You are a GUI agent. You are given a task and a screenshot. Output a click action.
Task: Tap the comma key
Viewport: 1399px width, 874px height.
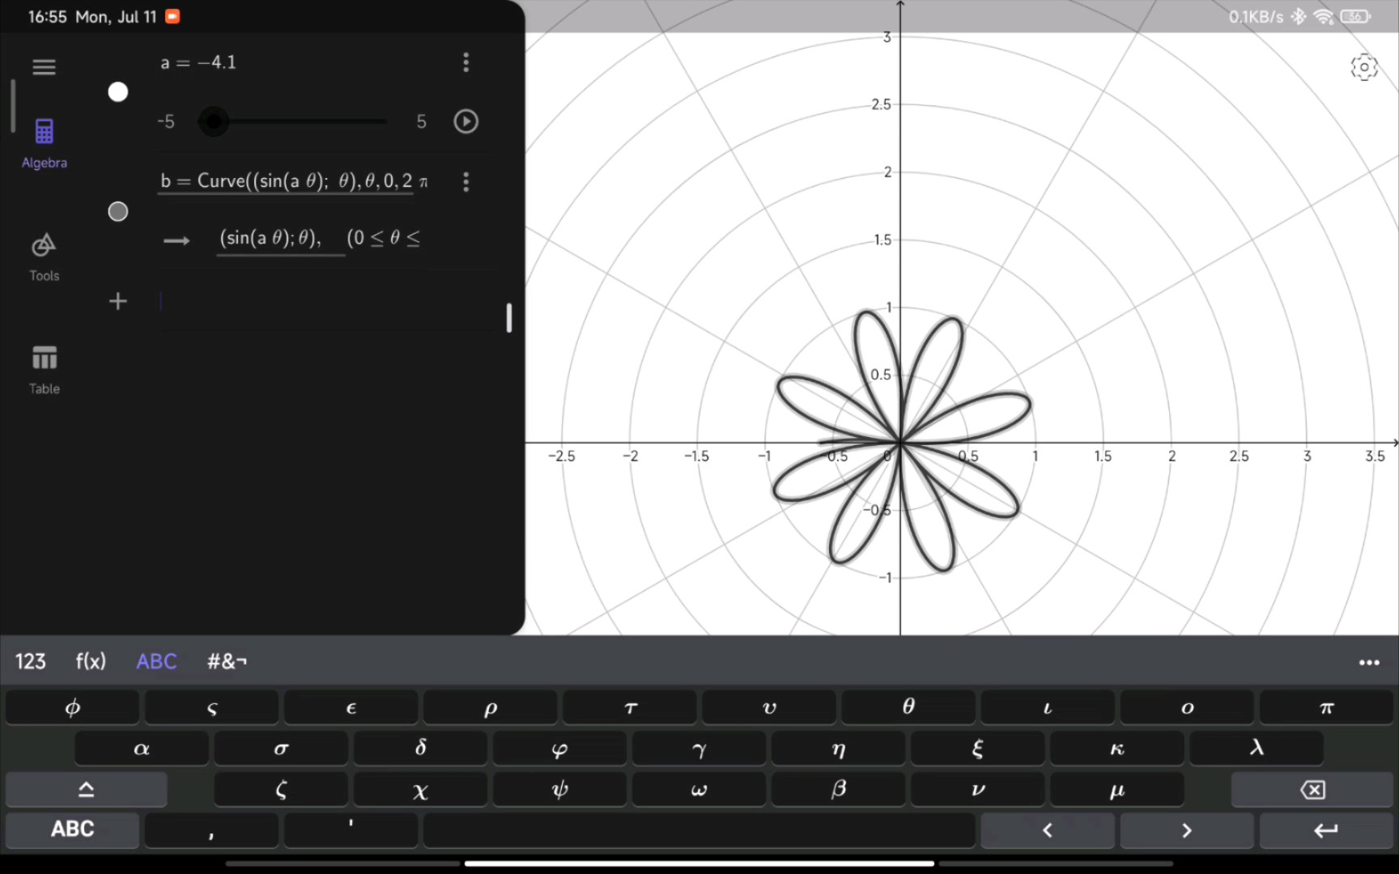pos(212,830)
